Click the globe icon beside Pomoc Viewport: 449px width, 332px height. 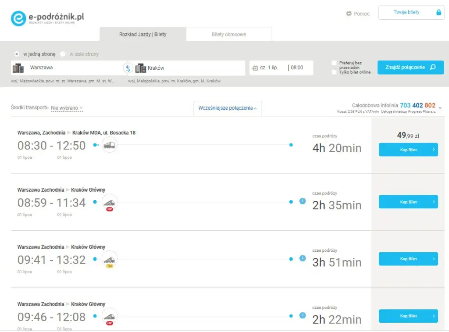(349, 14)
